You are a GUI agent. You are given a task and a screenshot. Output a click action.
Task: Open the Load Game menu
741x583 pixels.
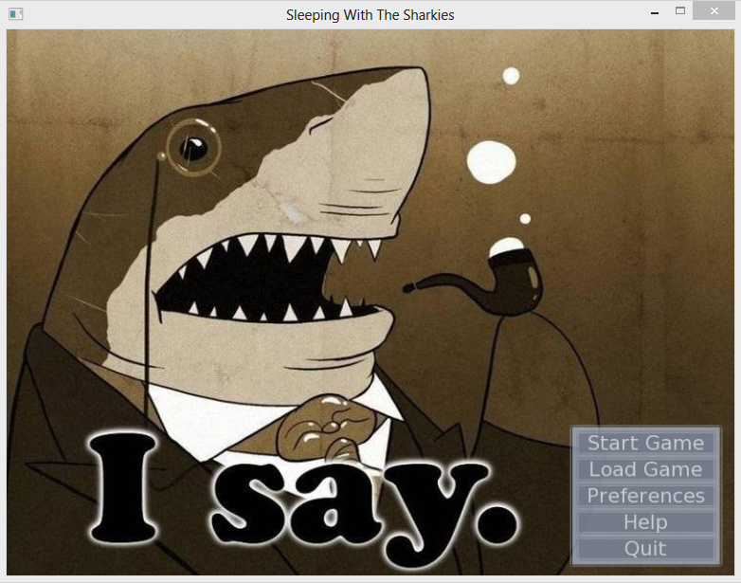pyautogui.click(x=645, y=469)
